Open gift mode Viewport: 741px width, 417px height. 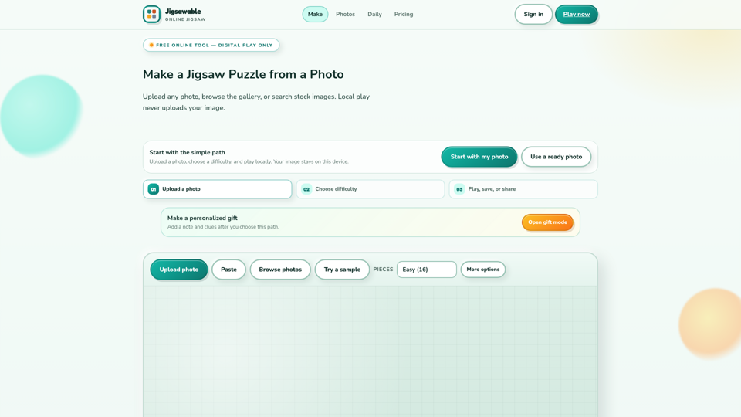click(548, 222)
